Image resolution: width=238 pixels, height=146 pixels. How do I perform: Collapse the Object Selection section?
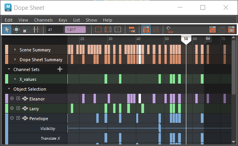9,89
